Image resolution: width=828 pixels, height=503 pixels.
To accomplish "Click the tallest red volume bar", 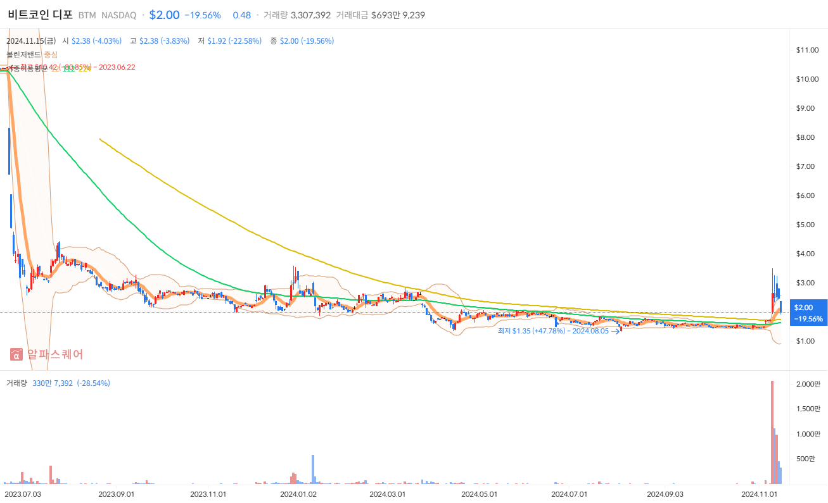I will click(x=772, y=433).
